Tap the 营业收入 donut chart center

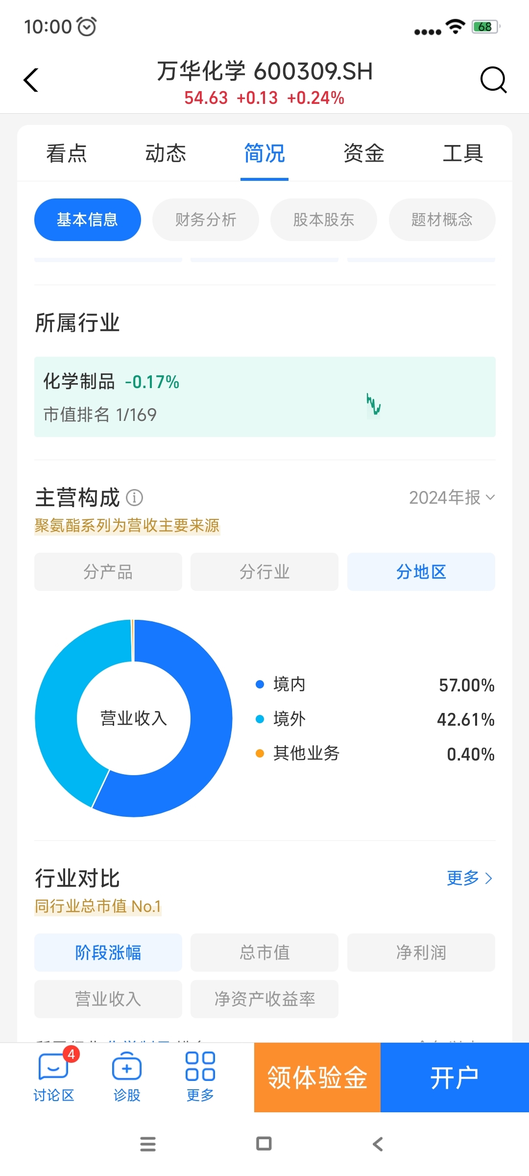(x=134, y=718)
